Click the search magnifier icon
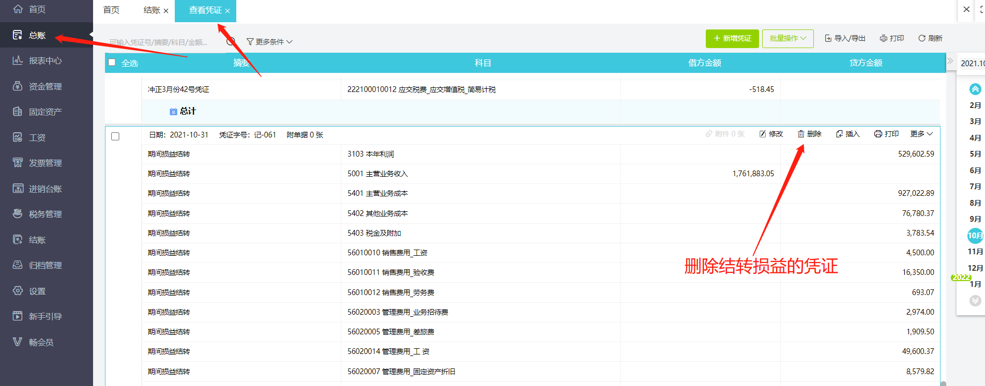The width and height of the screenshot is (985, 386). pos(231,41)
